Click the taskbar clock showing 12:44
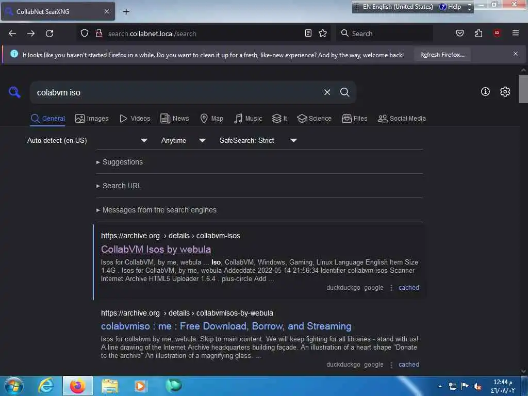The image size is (528, 396). (x=503, y=386)
